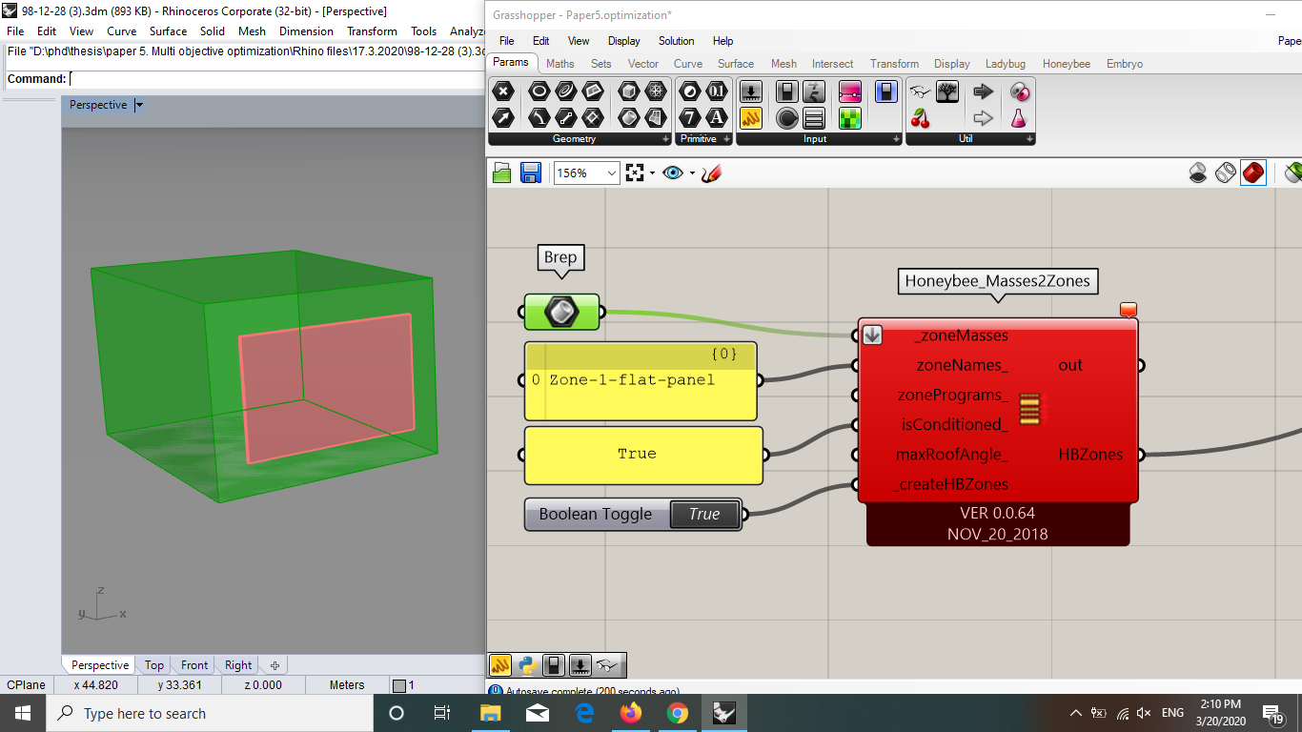
Task: Open a file using the green folder icon
Action: pos(502,173)
